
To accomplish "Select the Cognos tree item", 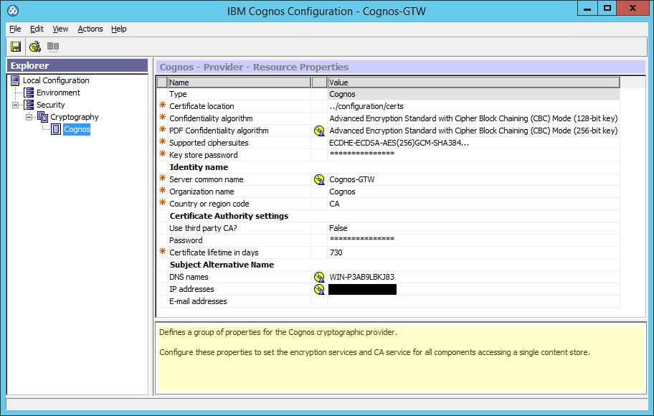I will click(77, 129).
